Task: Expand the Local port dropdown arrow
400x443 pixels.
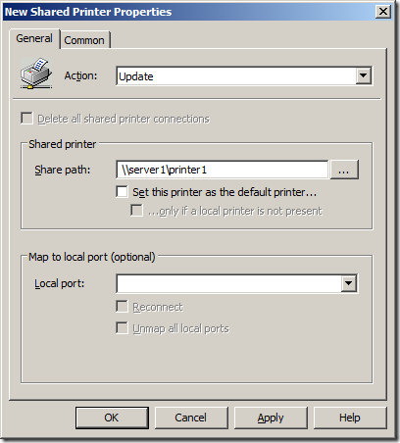Action: point(349,283)
